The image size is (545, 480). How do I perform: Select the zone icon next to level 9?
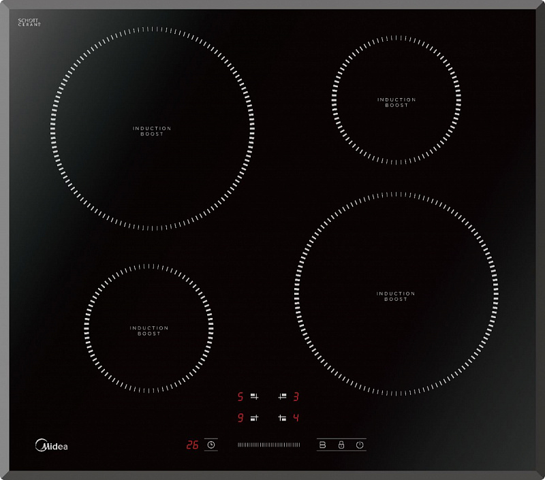(x=254, y=418)
